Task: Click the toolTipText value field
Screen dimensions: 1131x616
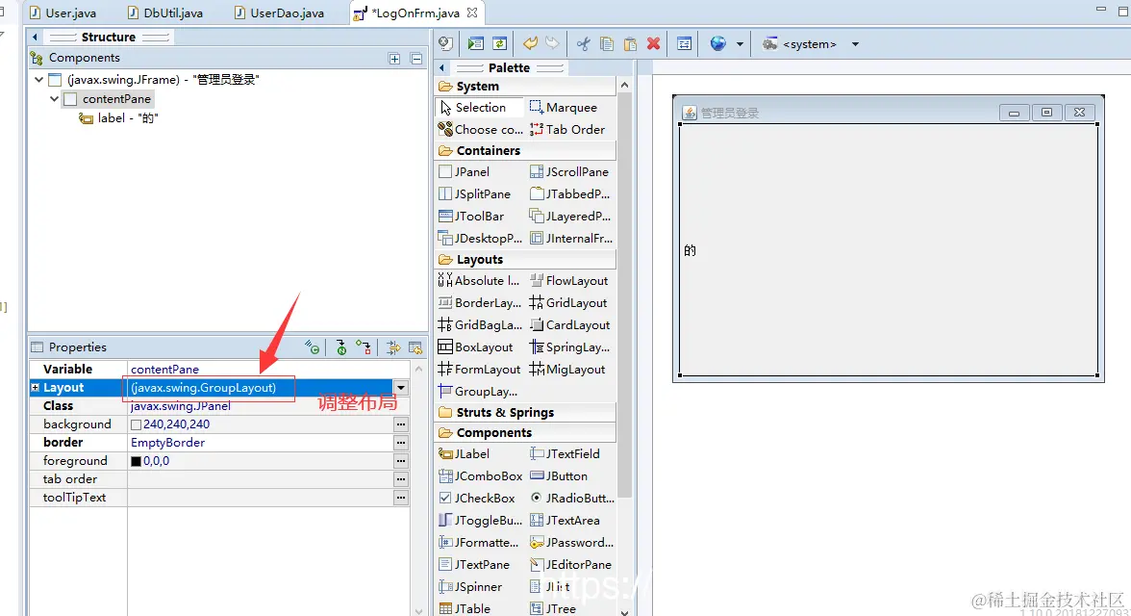Action: (x=262, y=498)
